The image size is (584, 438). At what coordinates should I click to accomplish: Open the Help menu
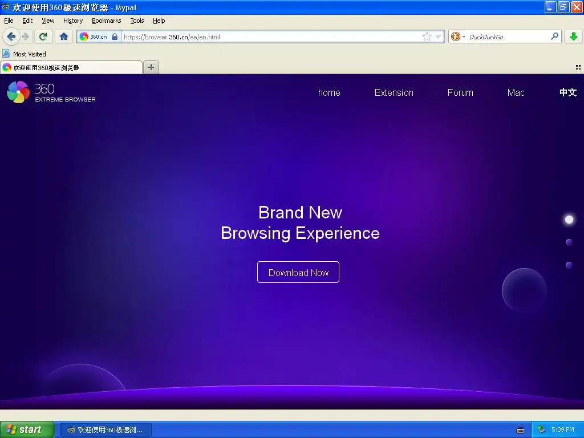(159, 21)
